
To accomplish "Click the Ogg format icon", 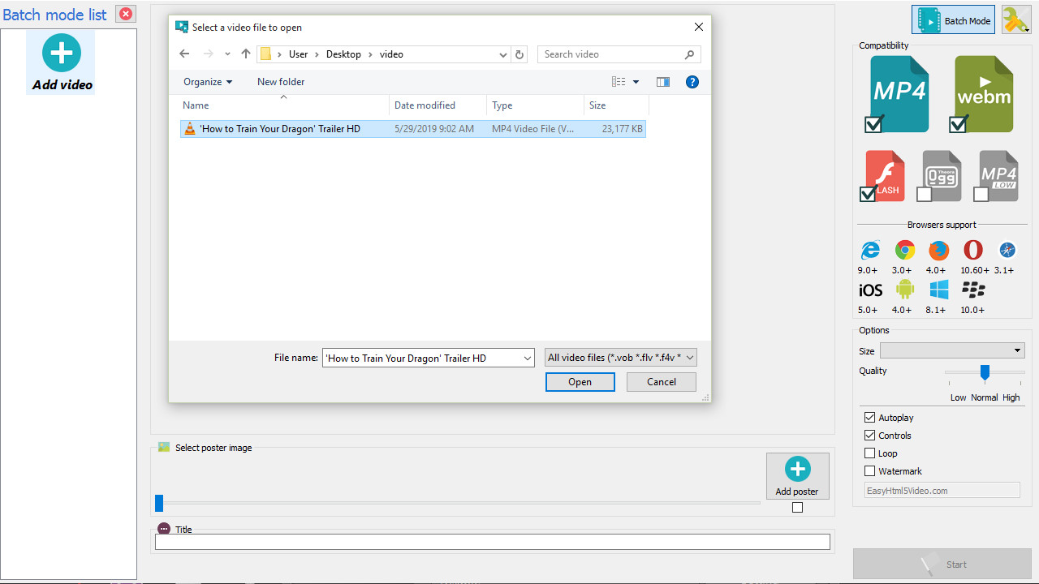I will [942, 174].
